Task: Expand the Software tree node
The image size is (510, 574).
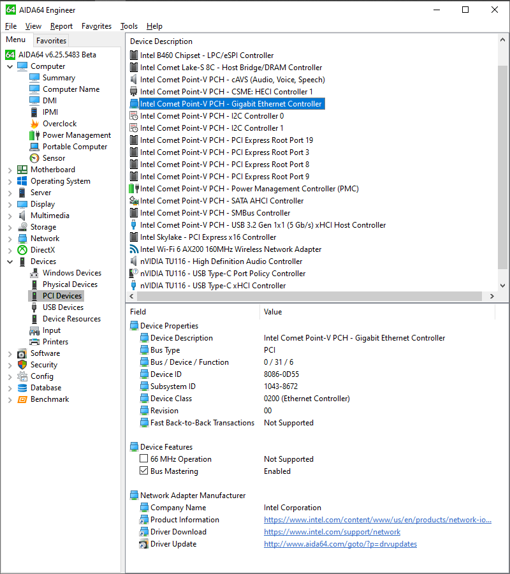Action: (10, 353)
